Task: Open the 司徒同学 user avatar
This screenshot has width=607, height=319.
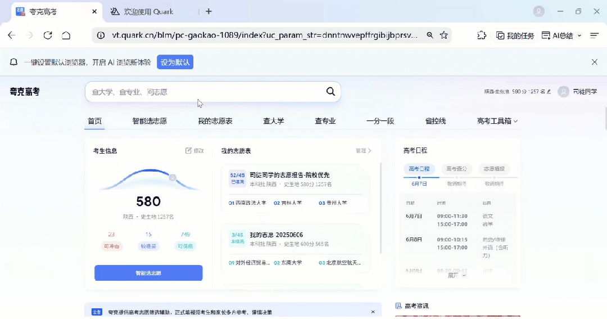Action: point(563,92)
